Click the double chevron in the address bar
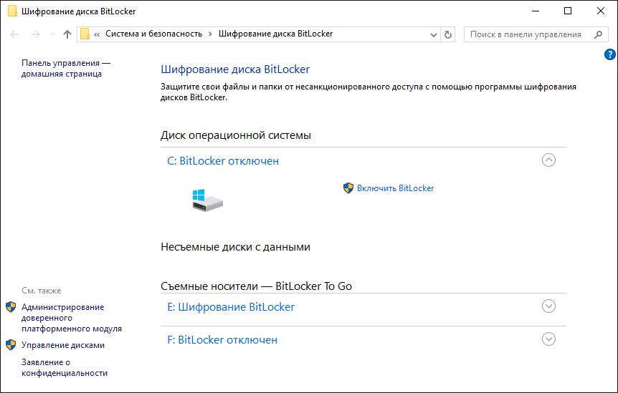618x393 pixels. coord(97,34)
